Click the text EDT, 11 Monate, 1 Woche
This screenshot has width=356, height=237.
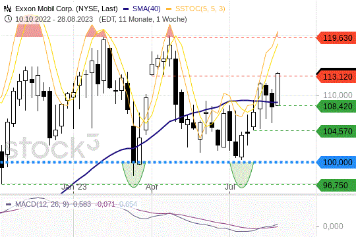tap(143, 19)
